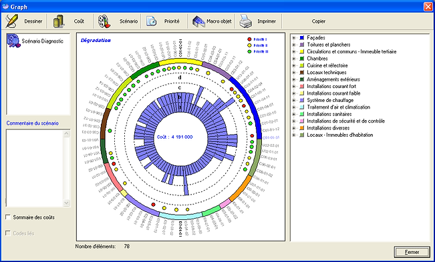Select the Scénario Diagnostic icon
The width and height of the screenshot is (435, 262).
pyautogui.click(x=13, y=41)
